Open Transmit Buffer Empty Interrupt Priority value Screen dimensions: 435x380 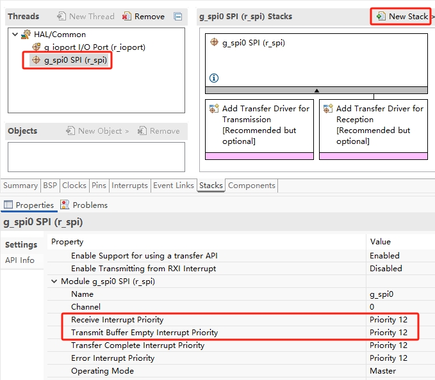click(388, 333)
